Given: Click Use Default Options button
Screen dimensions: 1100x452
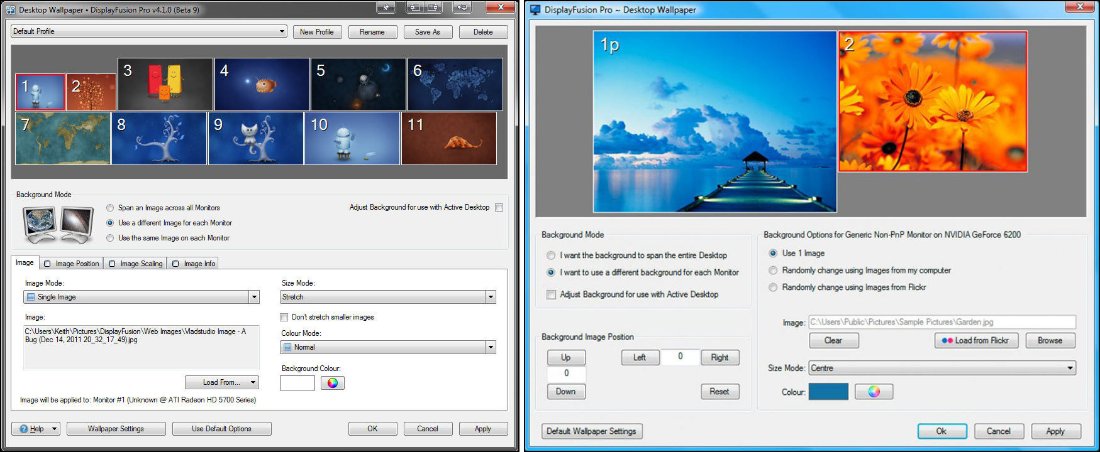Looking at the screenshot, I should coord(221,429).
